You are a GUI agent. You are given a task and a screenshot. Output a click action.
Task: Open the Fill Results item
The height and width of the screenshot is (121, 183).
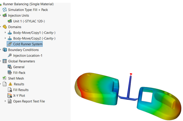[x=21, y=90]
